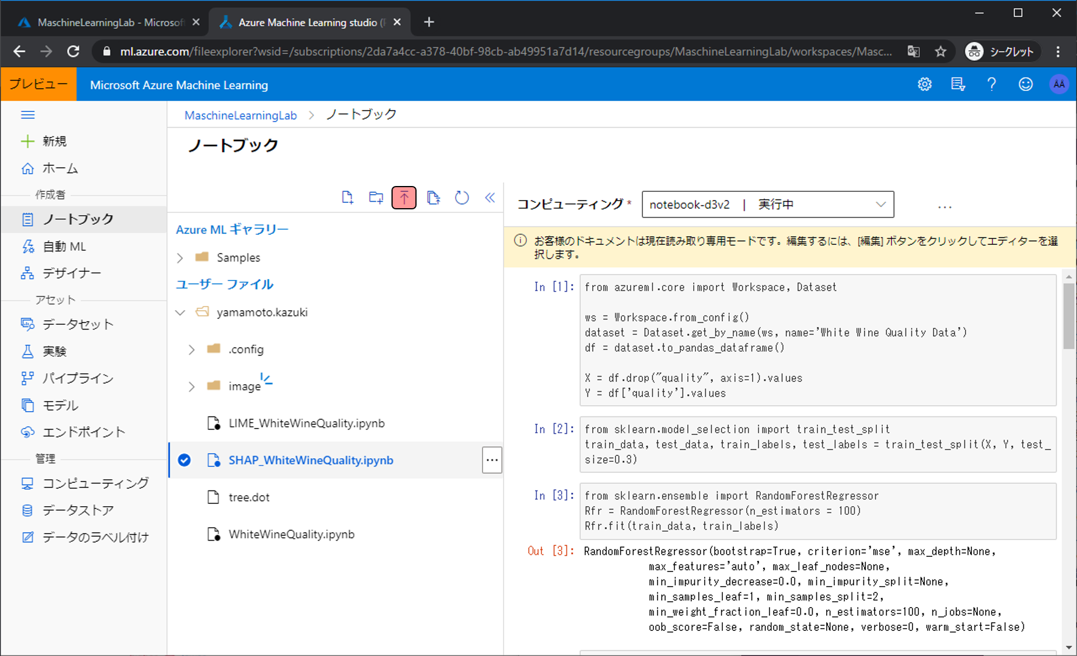The image size is (1077, 656).
Task: Open the compute notebook-d3v2 dropdown
Action: pos(880,205)
